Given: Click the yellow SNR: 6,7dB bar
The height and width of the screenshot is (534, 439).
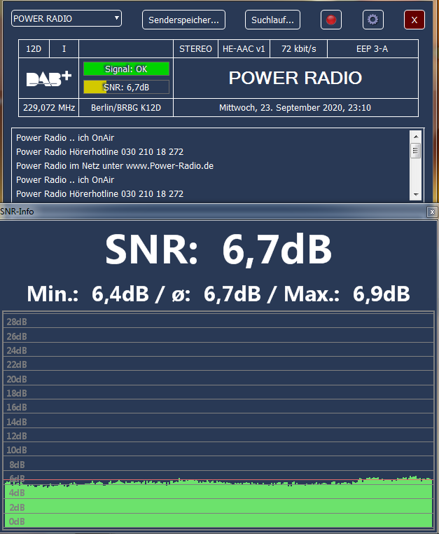Looking at the screenshot, I should (126, 87).
